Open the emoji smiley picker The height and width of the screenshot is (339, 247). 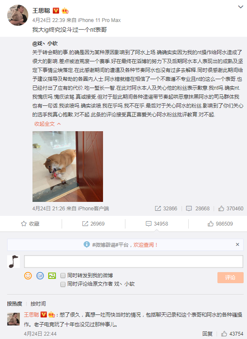point(28,276)
